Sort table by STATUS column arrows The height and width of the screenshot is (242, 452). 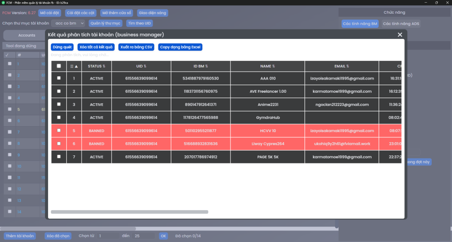pos(104,66)
